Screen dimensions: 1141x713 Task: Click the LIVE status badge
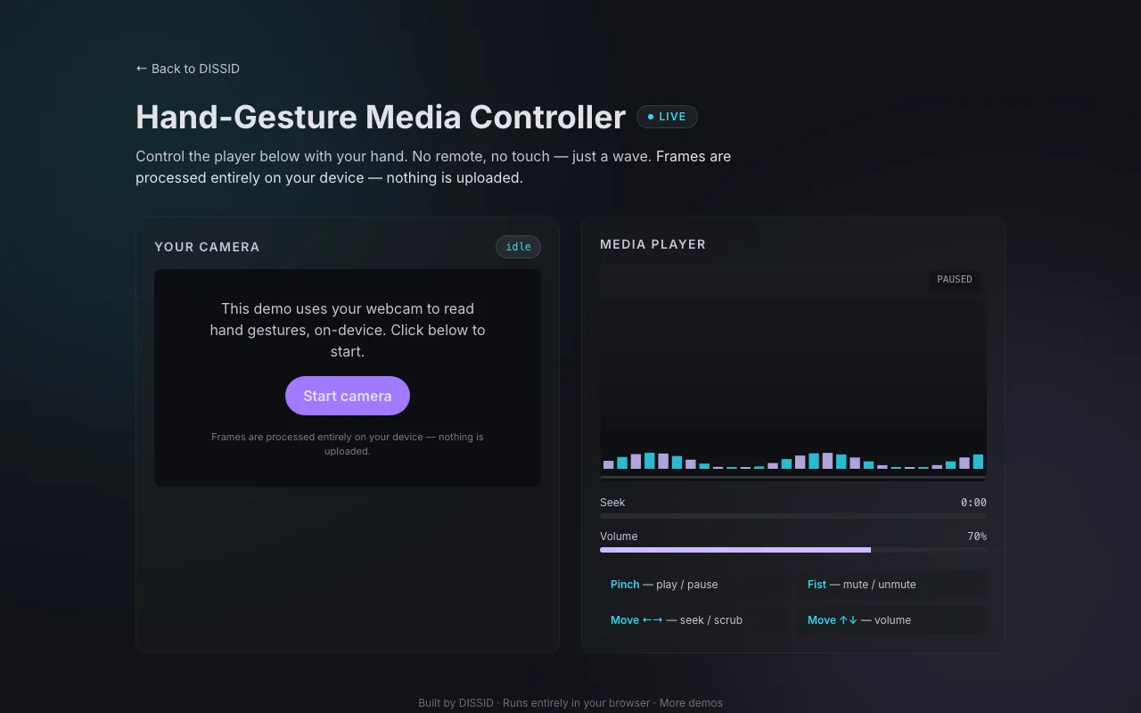click(x=667, y=117)
